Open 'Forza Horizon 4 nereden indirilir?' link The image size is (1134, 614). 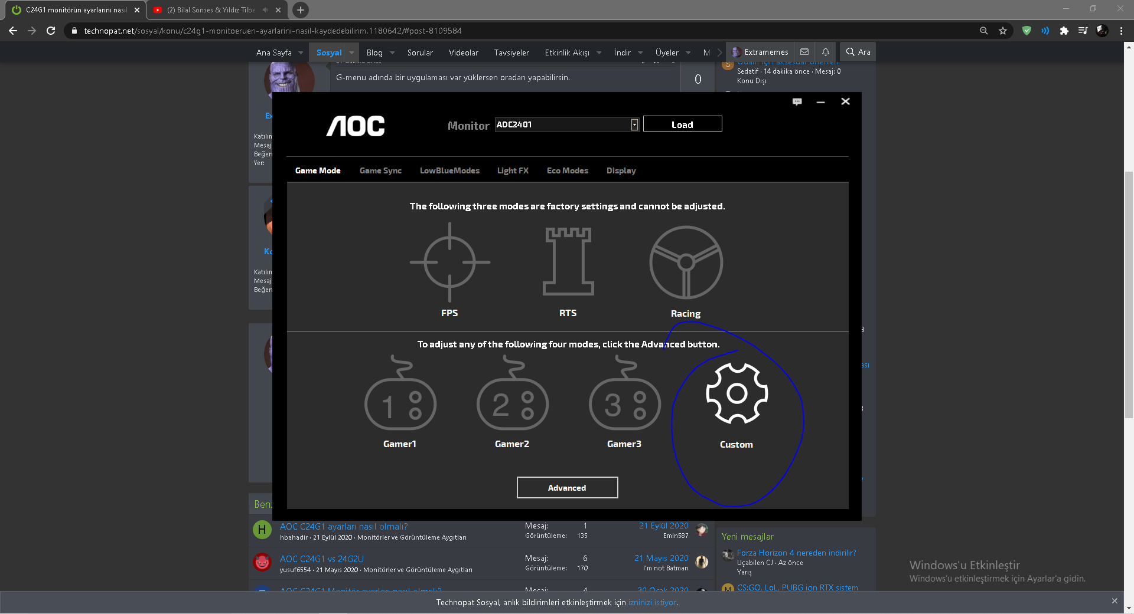pyautogui.click(x=796, y=553)
